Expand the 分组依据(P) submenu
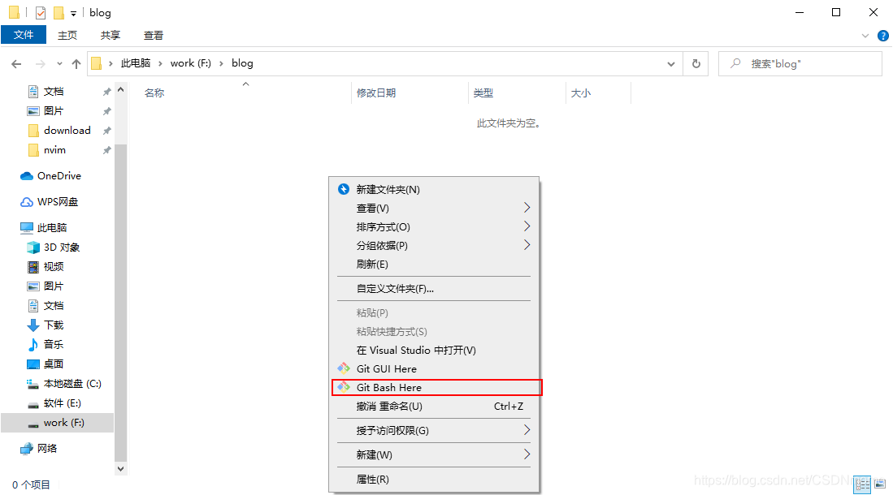The image size is (893, 495). point(434,245)
